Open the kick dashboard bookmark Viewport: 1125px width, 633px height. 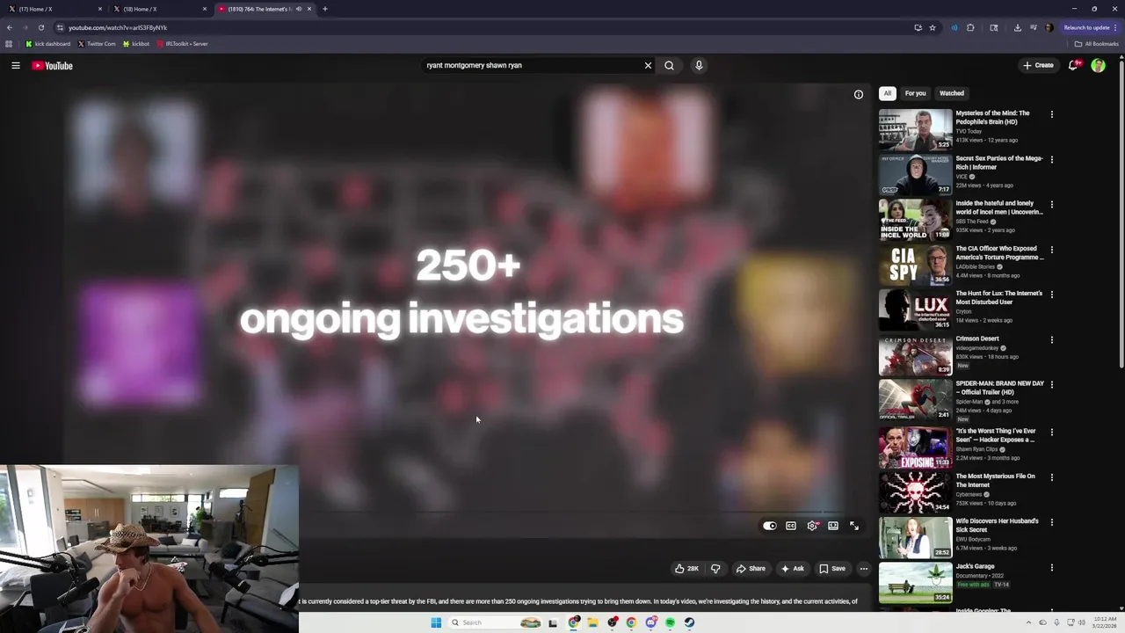click(48, 44)
